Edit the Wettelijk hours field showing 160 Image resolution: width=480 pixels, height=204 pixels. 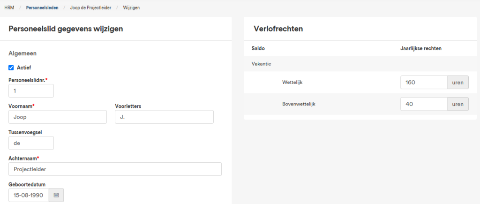tap(424, 83)
